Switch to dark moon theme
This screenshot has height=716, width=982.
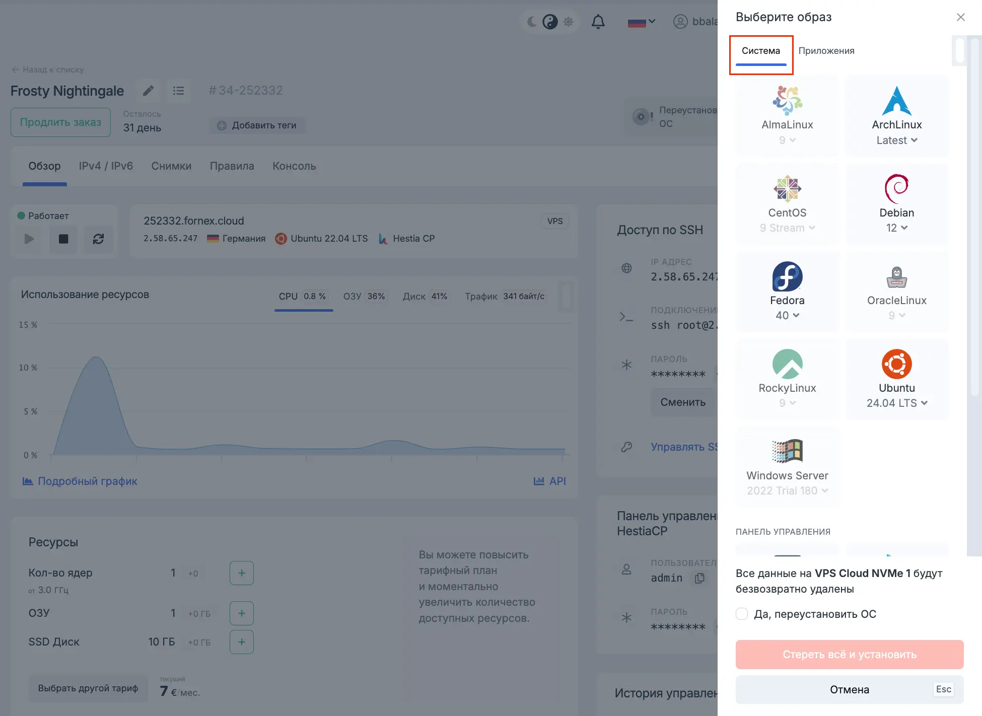532,22
